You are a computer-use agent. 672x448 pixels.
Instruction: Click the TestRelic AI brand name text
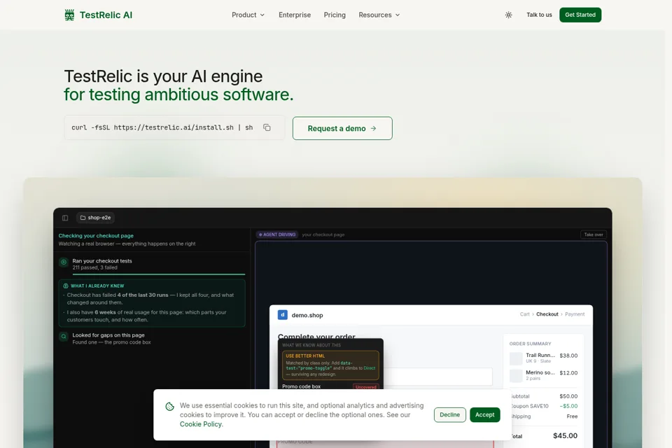pyautogui.click(x=106, y=15)
